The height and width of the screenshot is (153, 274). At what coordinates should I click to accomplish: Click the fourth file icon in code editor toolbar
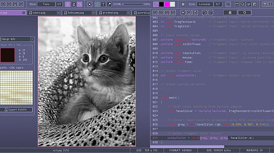[x=173, y=13]
